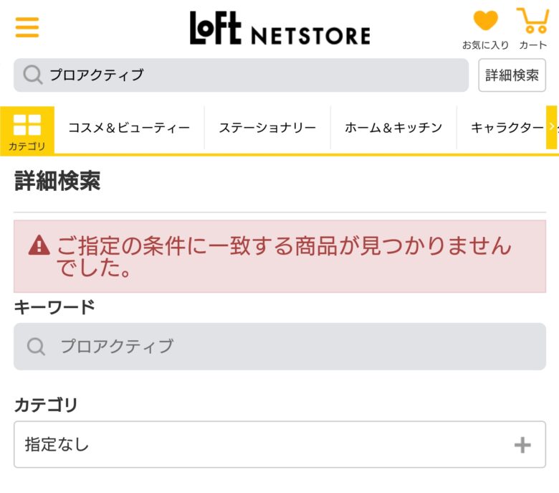Switch to the ステーショナリー tab

click(x=267, y=128)
